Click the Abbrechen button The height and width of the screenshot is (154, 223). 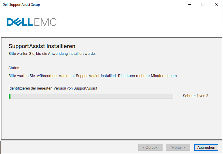206,147
